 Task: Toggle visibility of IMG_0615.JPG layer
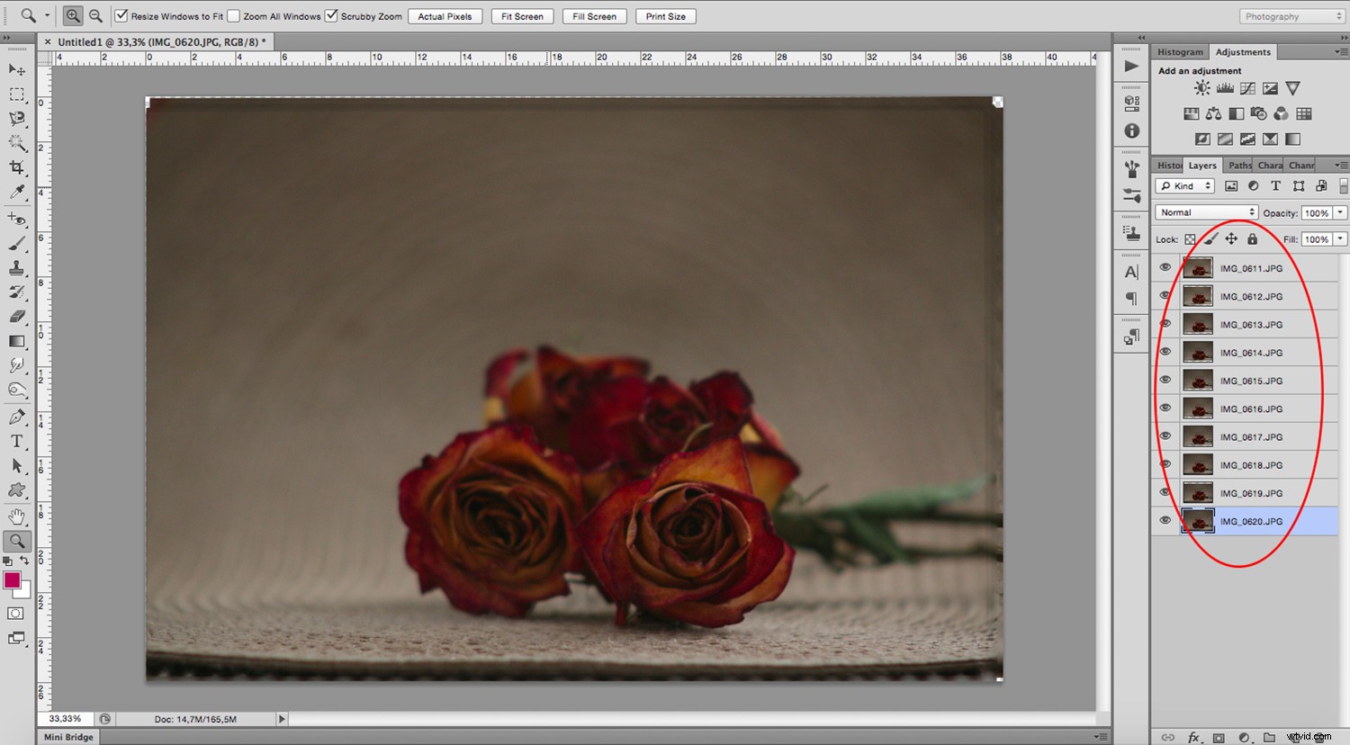tap(1165, 380)
